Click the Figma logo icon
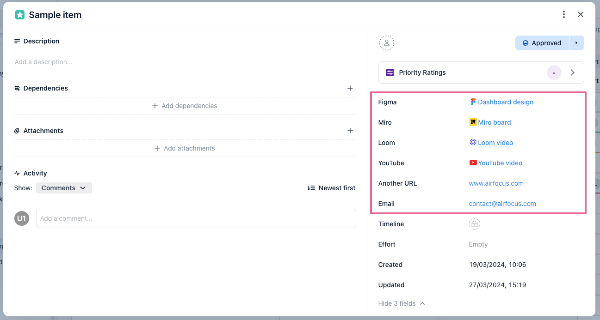Image resolution: width=600 pixels, height=320 pixels. tap(473, 102)
